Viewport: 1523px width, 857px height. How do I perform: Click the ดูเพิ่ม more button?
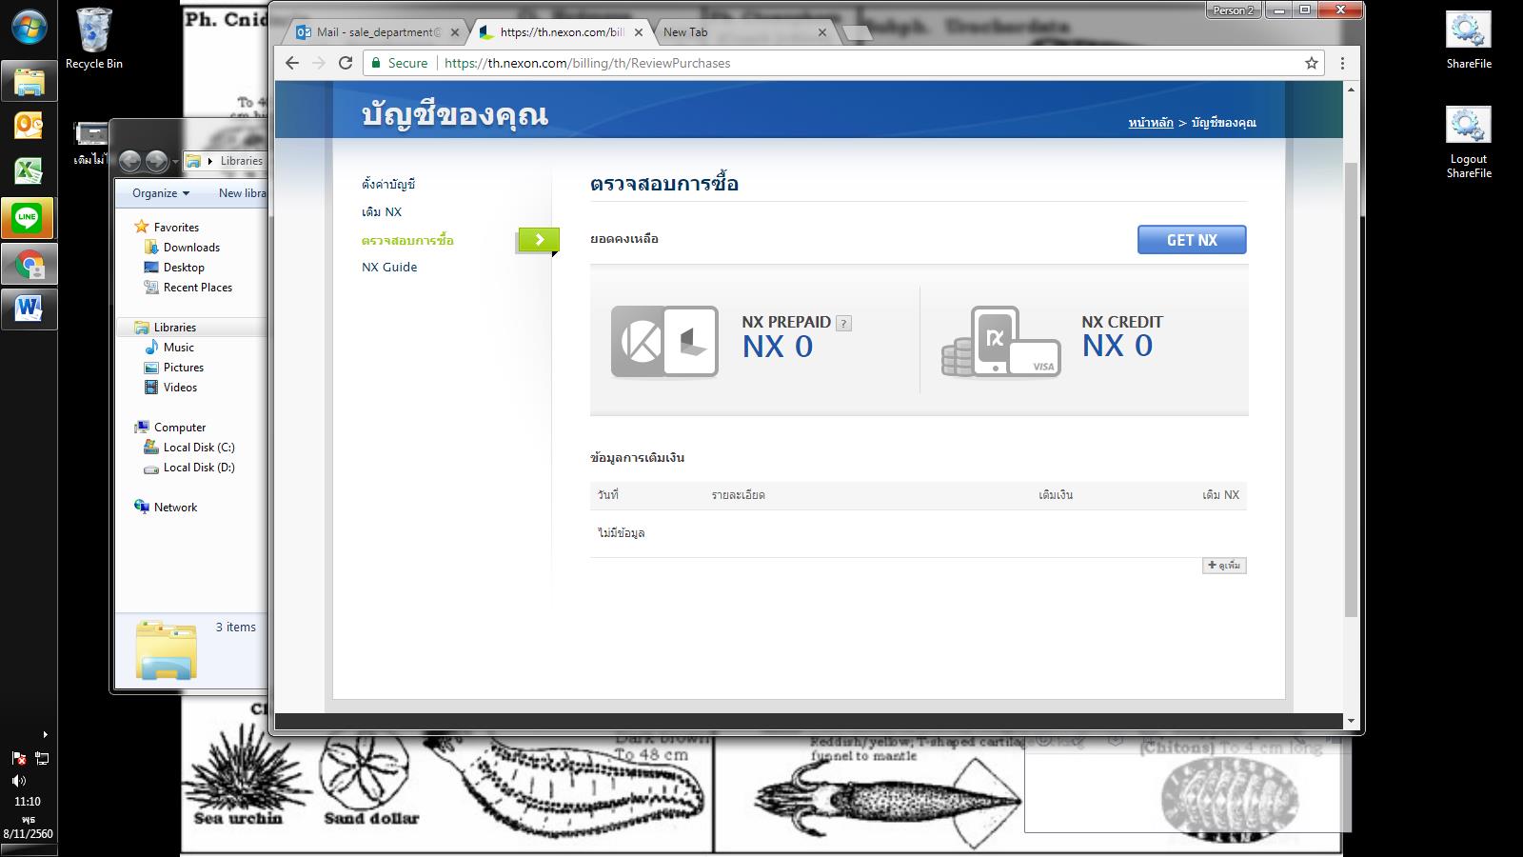click(x=1224, y=566)
